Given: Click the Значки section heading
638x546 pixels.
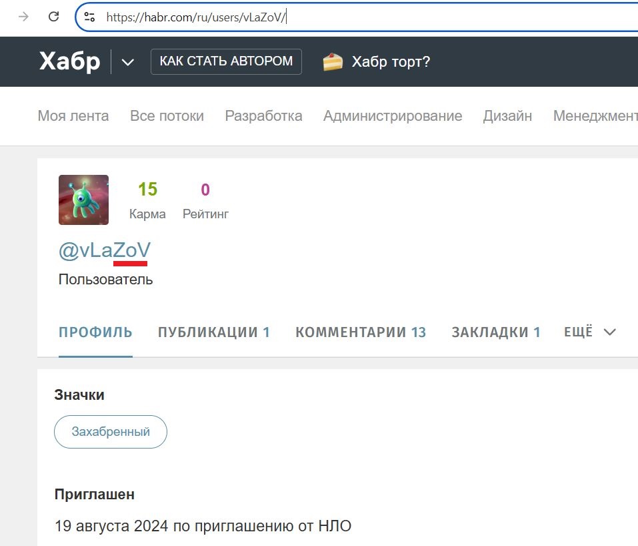Looking at the screenshot, I should [x=79, y=395].
